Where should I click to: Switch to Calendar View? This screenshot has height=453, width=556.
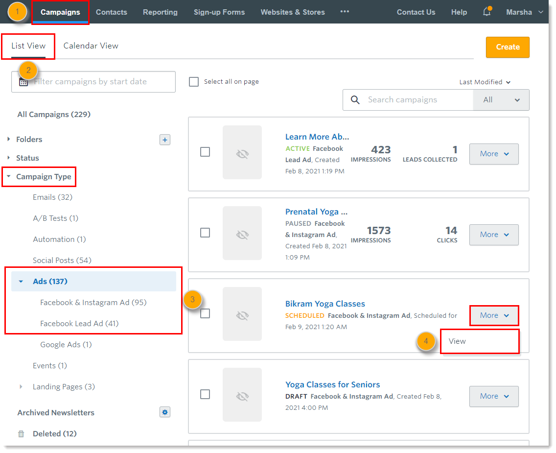pyautogui.click(x=91, y=45)
